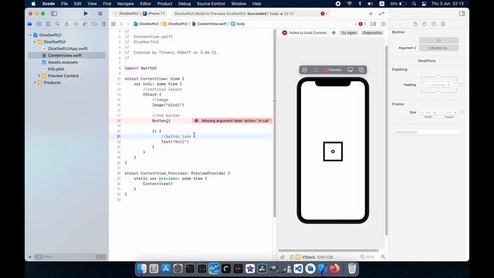Add an editor on the right
494x278 pixels.
pyautogui.click(x=384, y=24)
